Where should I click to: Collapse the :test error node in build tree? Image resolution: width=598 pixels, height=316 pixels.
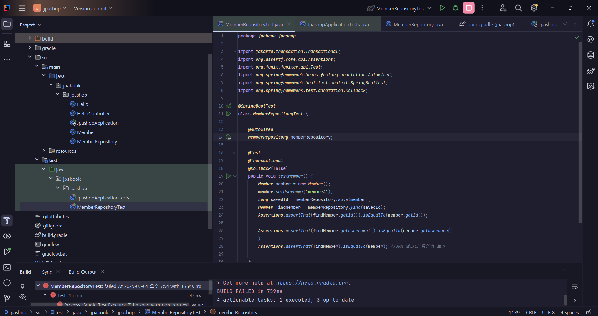click(45, 295)
